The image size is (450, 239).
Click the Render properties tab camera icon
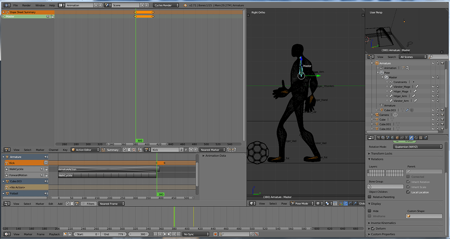(379, 138)
